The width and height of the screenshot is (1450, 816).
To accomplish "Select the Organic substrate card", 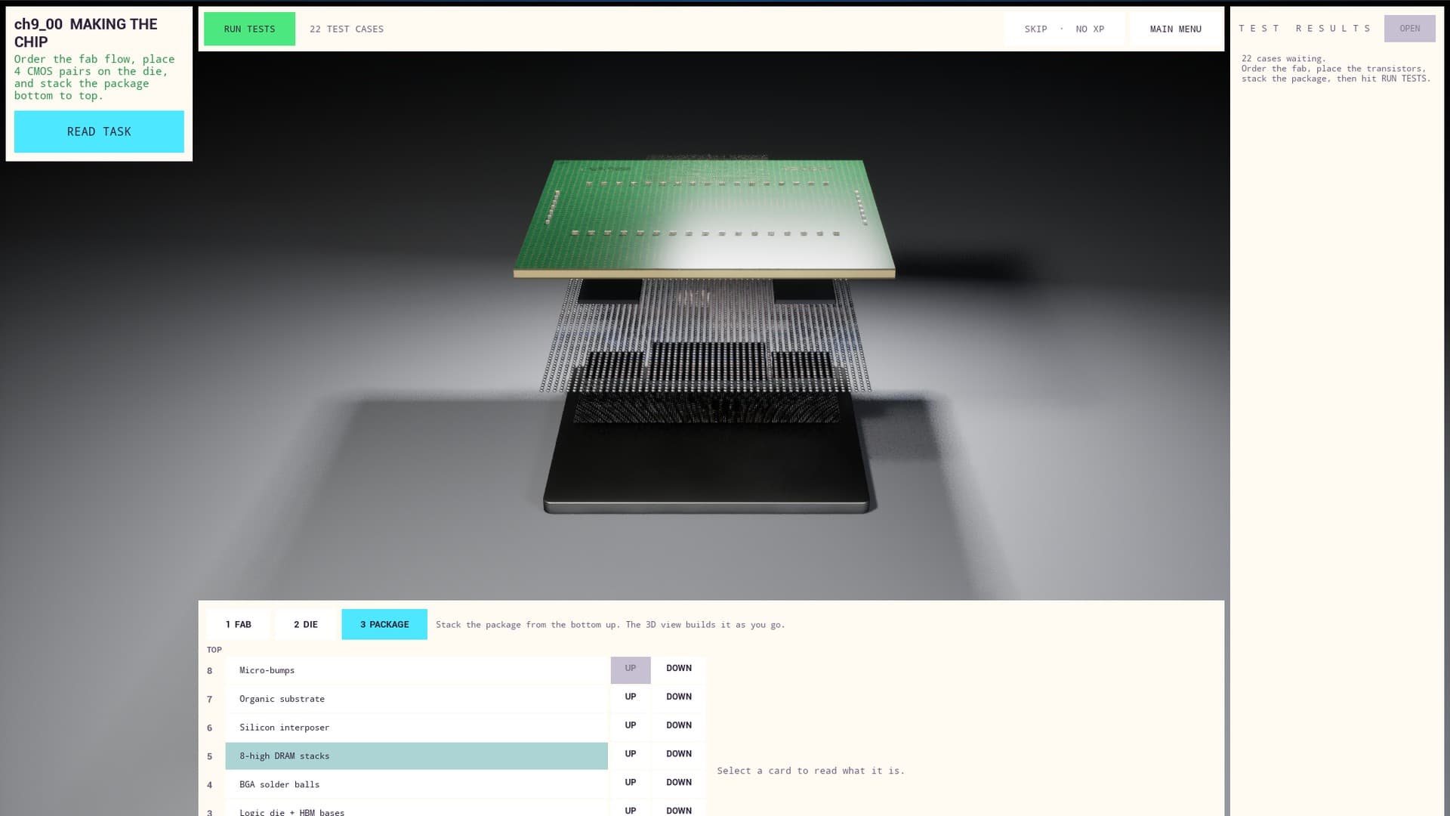I will [416, 699].
